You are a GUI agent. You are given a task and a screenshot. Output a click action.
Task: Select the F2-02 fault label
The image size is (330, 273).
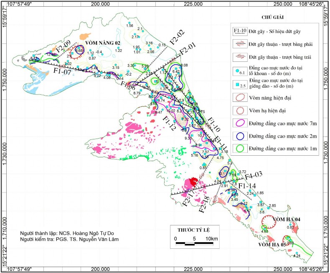click(177, 37)
